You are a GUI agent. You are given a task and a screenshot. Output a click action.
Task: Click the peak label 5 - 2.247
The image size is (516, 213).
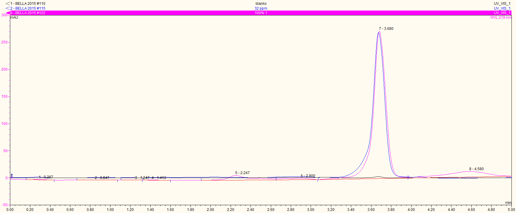coord(242,173)
